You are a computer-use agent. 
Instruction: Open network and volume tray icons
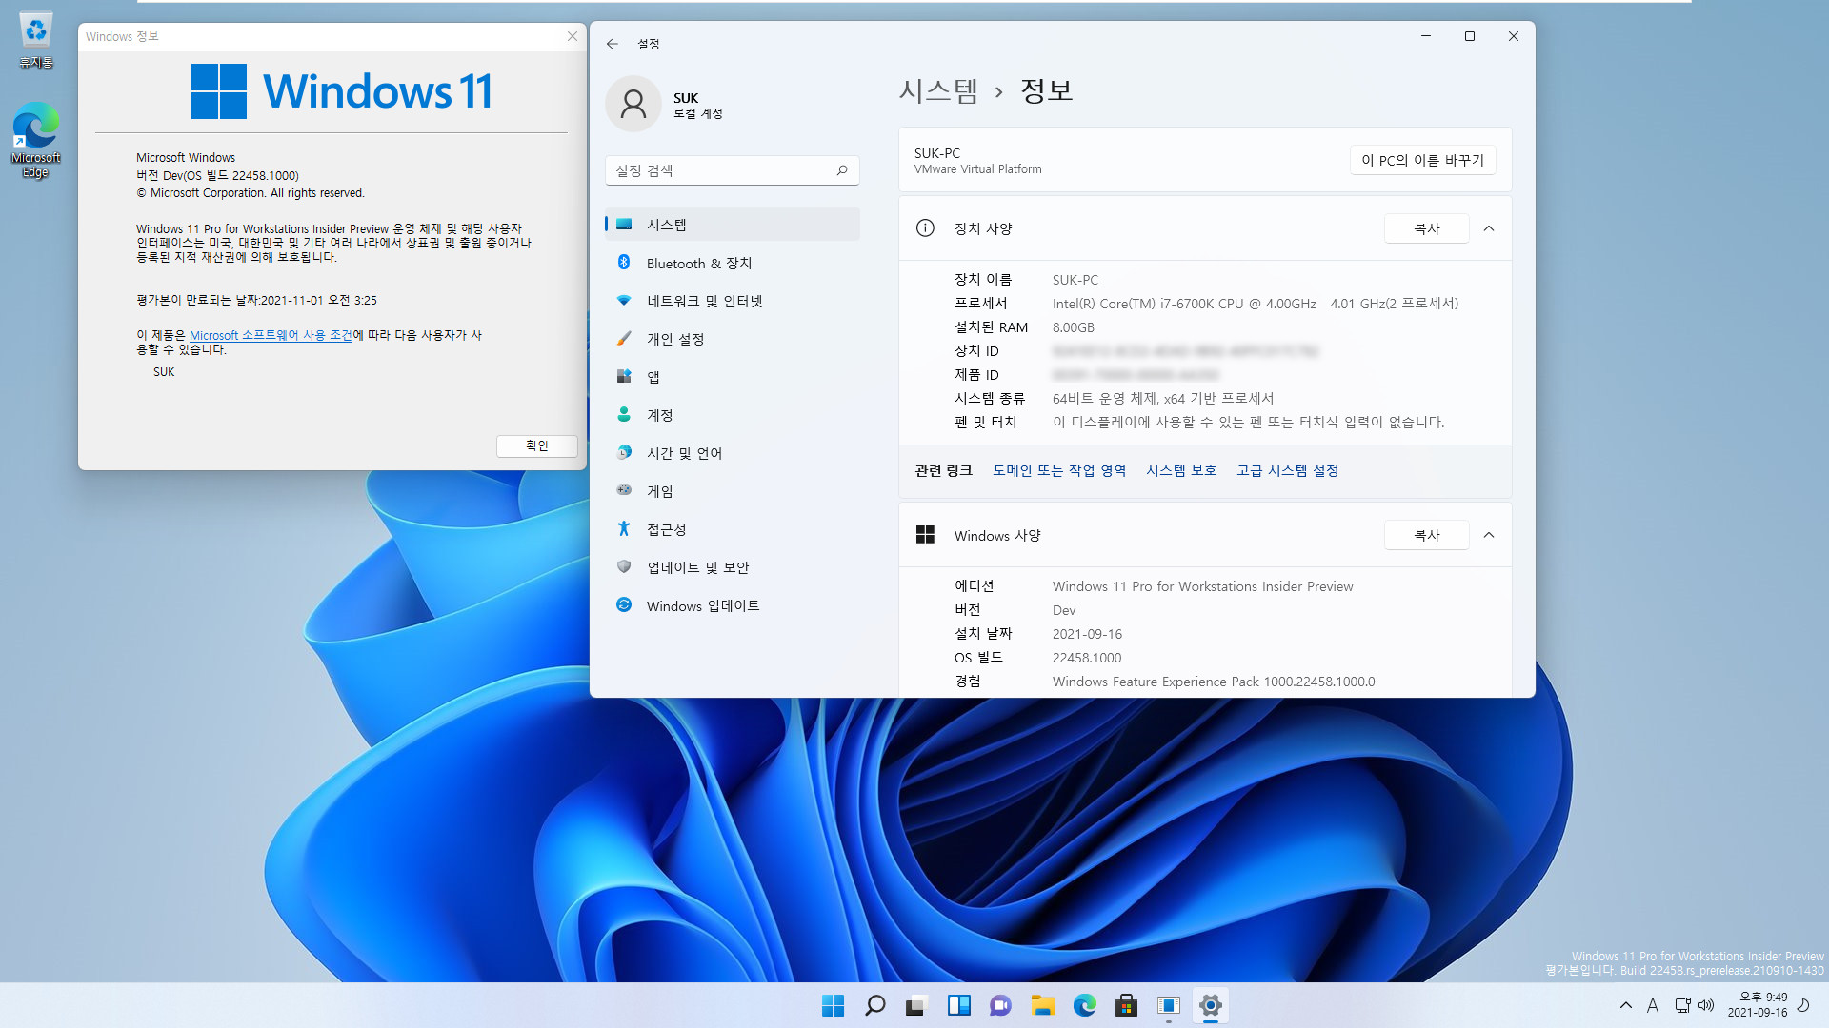(1695, 1005)
